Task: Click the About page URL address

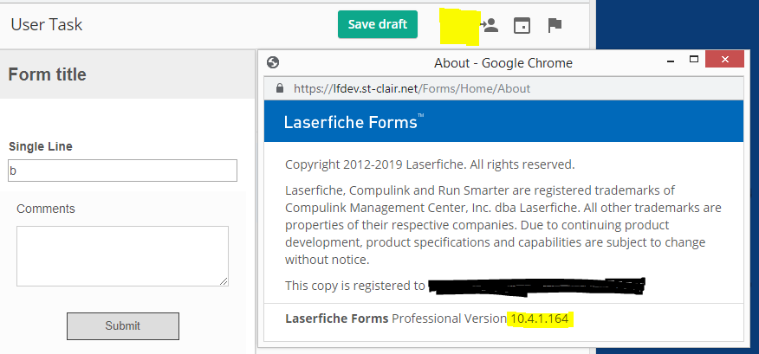Action: 412,88
